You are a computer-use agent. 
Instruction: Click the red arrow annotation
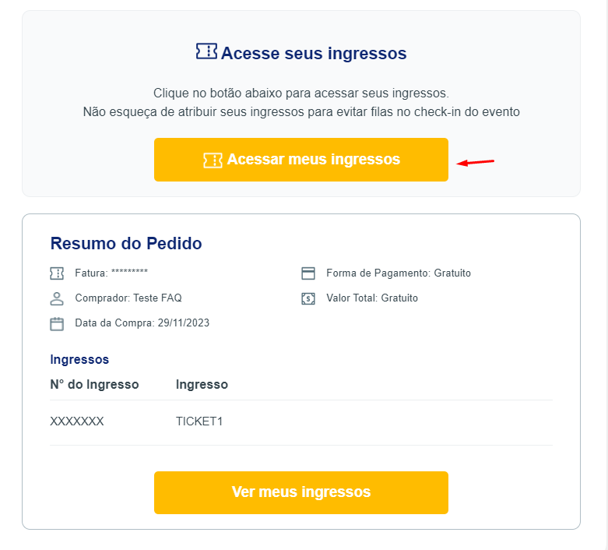(475, 162)
